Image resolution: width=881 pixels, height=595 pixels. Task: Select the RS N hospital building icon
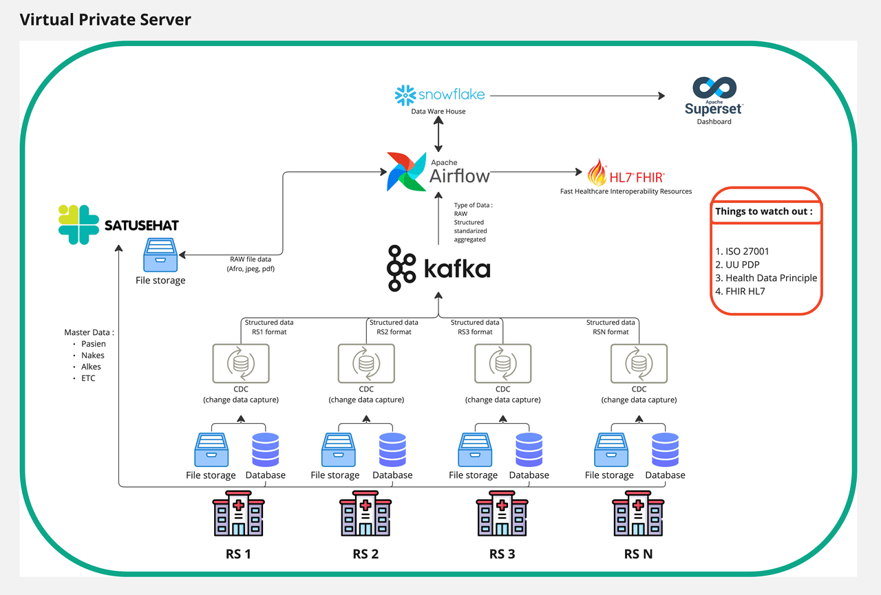tap(639, 513)
